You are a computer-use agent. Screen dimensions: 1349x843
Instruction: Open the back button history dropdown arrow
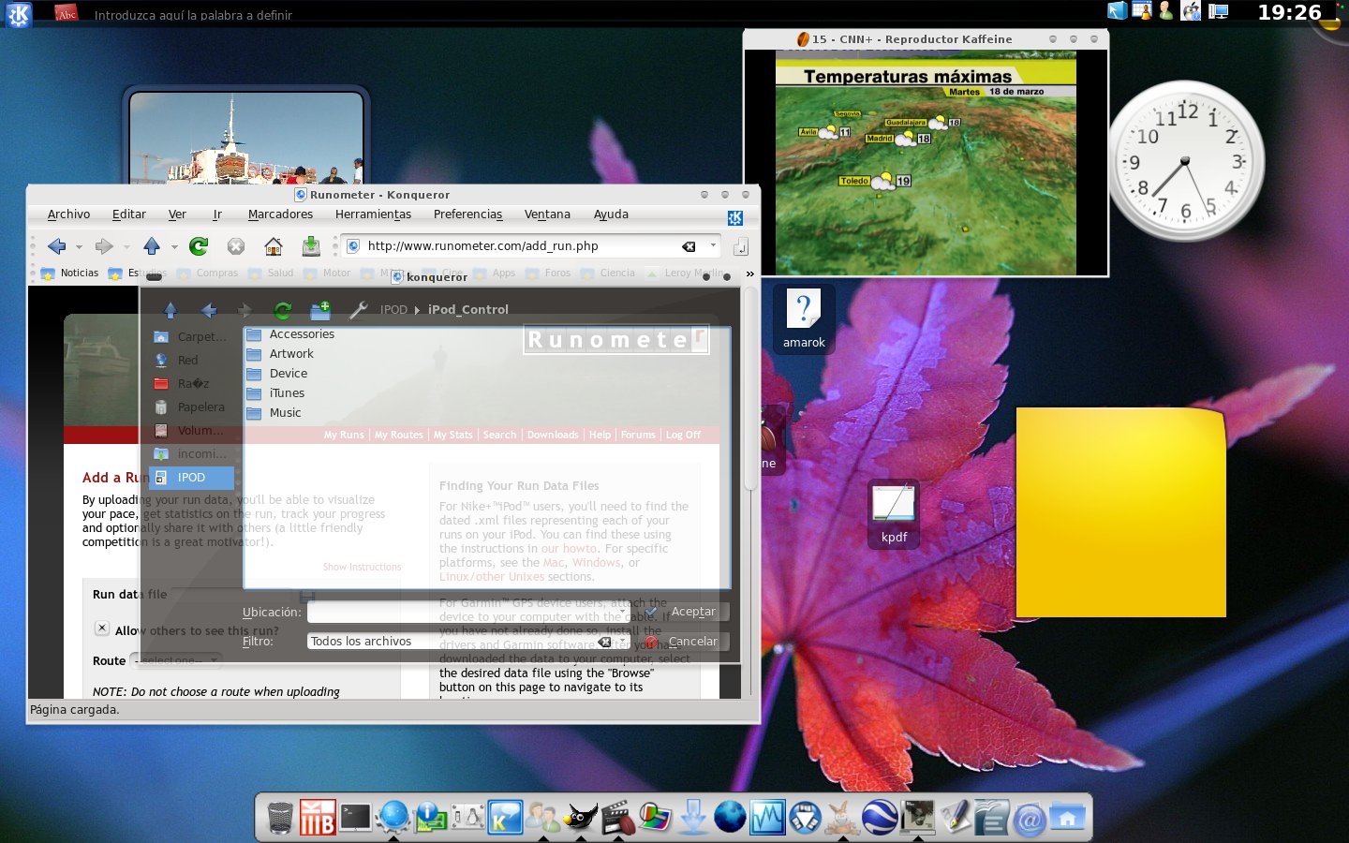click(80, 247)
